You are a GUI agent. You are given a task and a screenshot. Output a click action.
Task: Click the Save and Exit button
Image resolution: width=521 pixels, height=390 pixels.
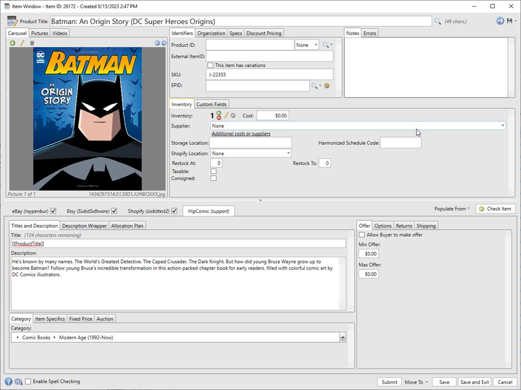pos(475,382)
